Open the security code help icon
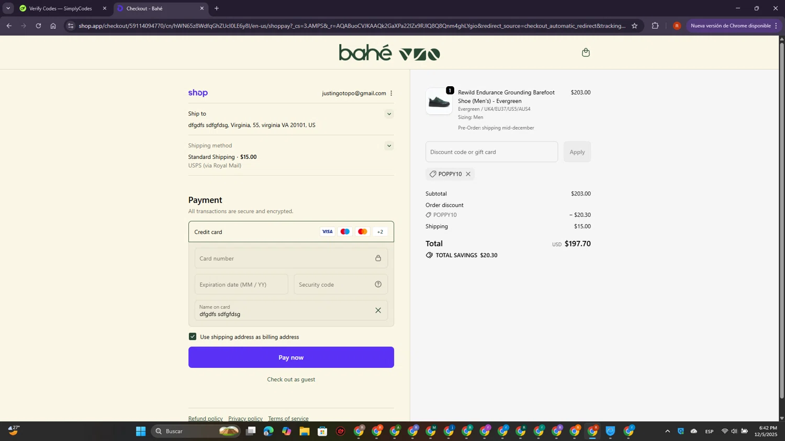Screen dimensions: 785x441 pyautogui.click(x=378, y=284)
